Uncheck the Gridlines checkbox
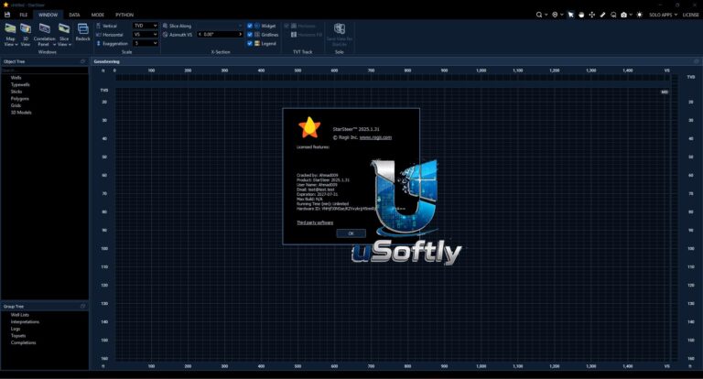The width and height of the screenshot is (703, 379). (x=250, y=35)
